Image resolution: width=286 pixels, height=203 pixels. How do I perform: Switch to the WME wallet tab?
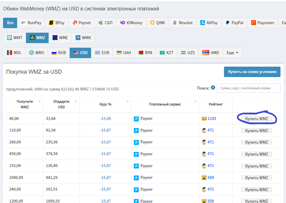(60, 38)
